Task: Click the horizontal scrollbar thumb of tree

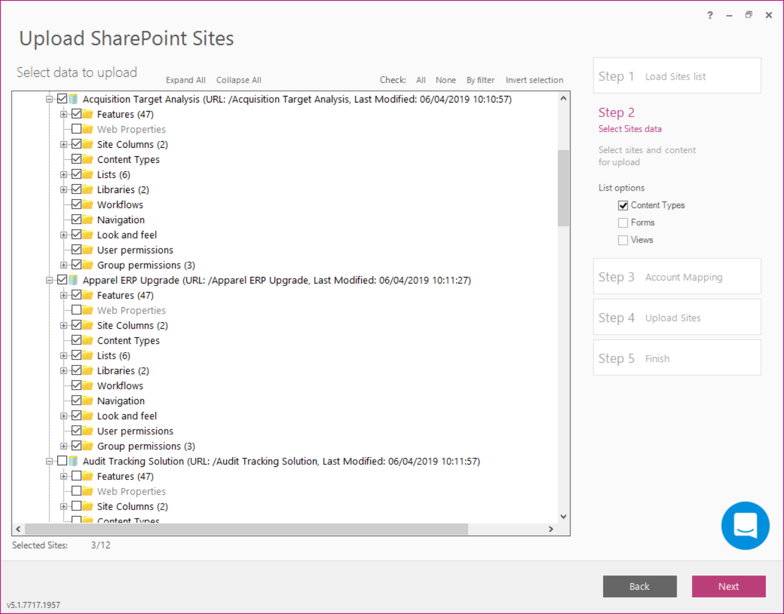Action: tap(246, 529)
